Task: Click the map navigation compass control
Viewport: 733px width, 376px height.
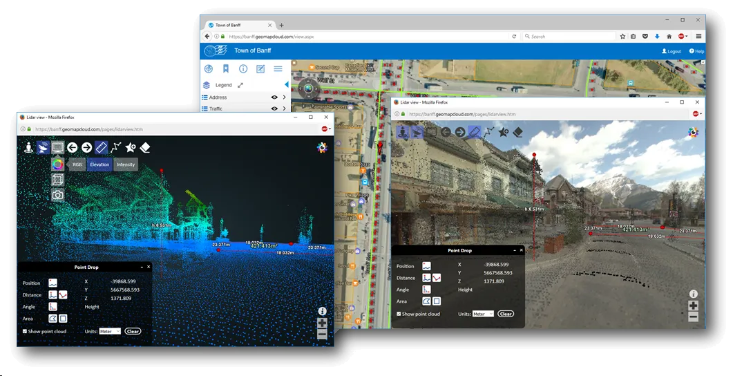Action: [x=308, y=88]
